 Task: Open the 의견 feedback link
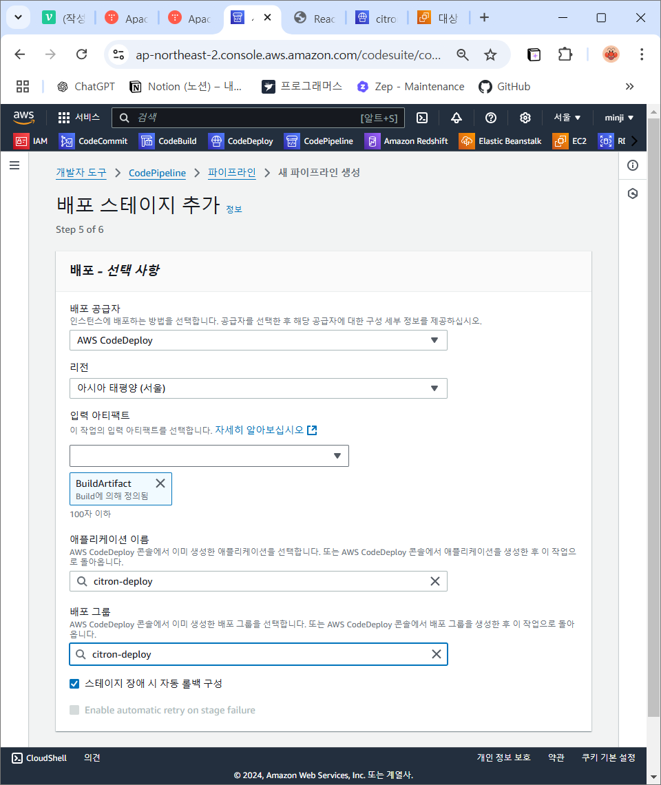pos(92,758)
